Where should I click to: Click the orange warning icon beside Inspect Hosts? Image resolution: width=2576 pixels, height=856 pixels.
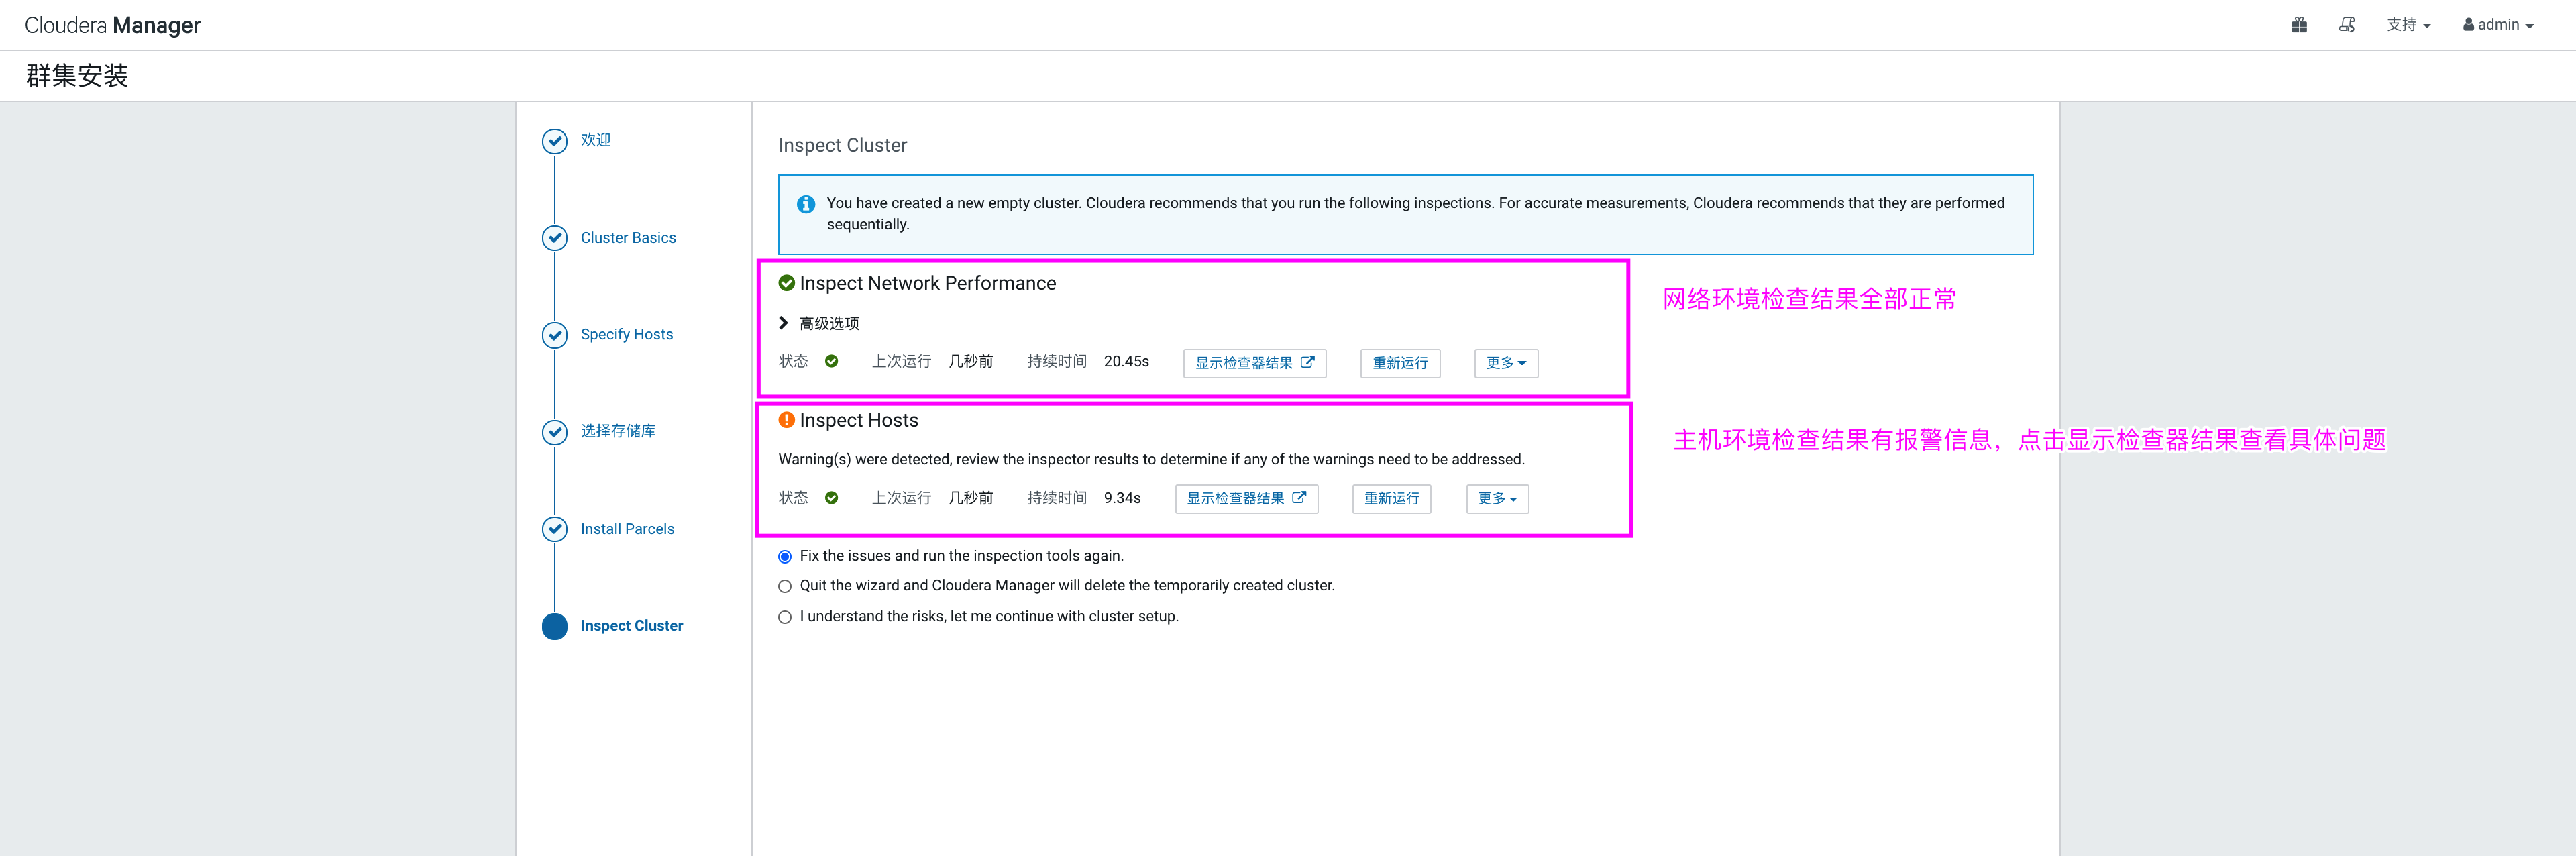(786, 420)
